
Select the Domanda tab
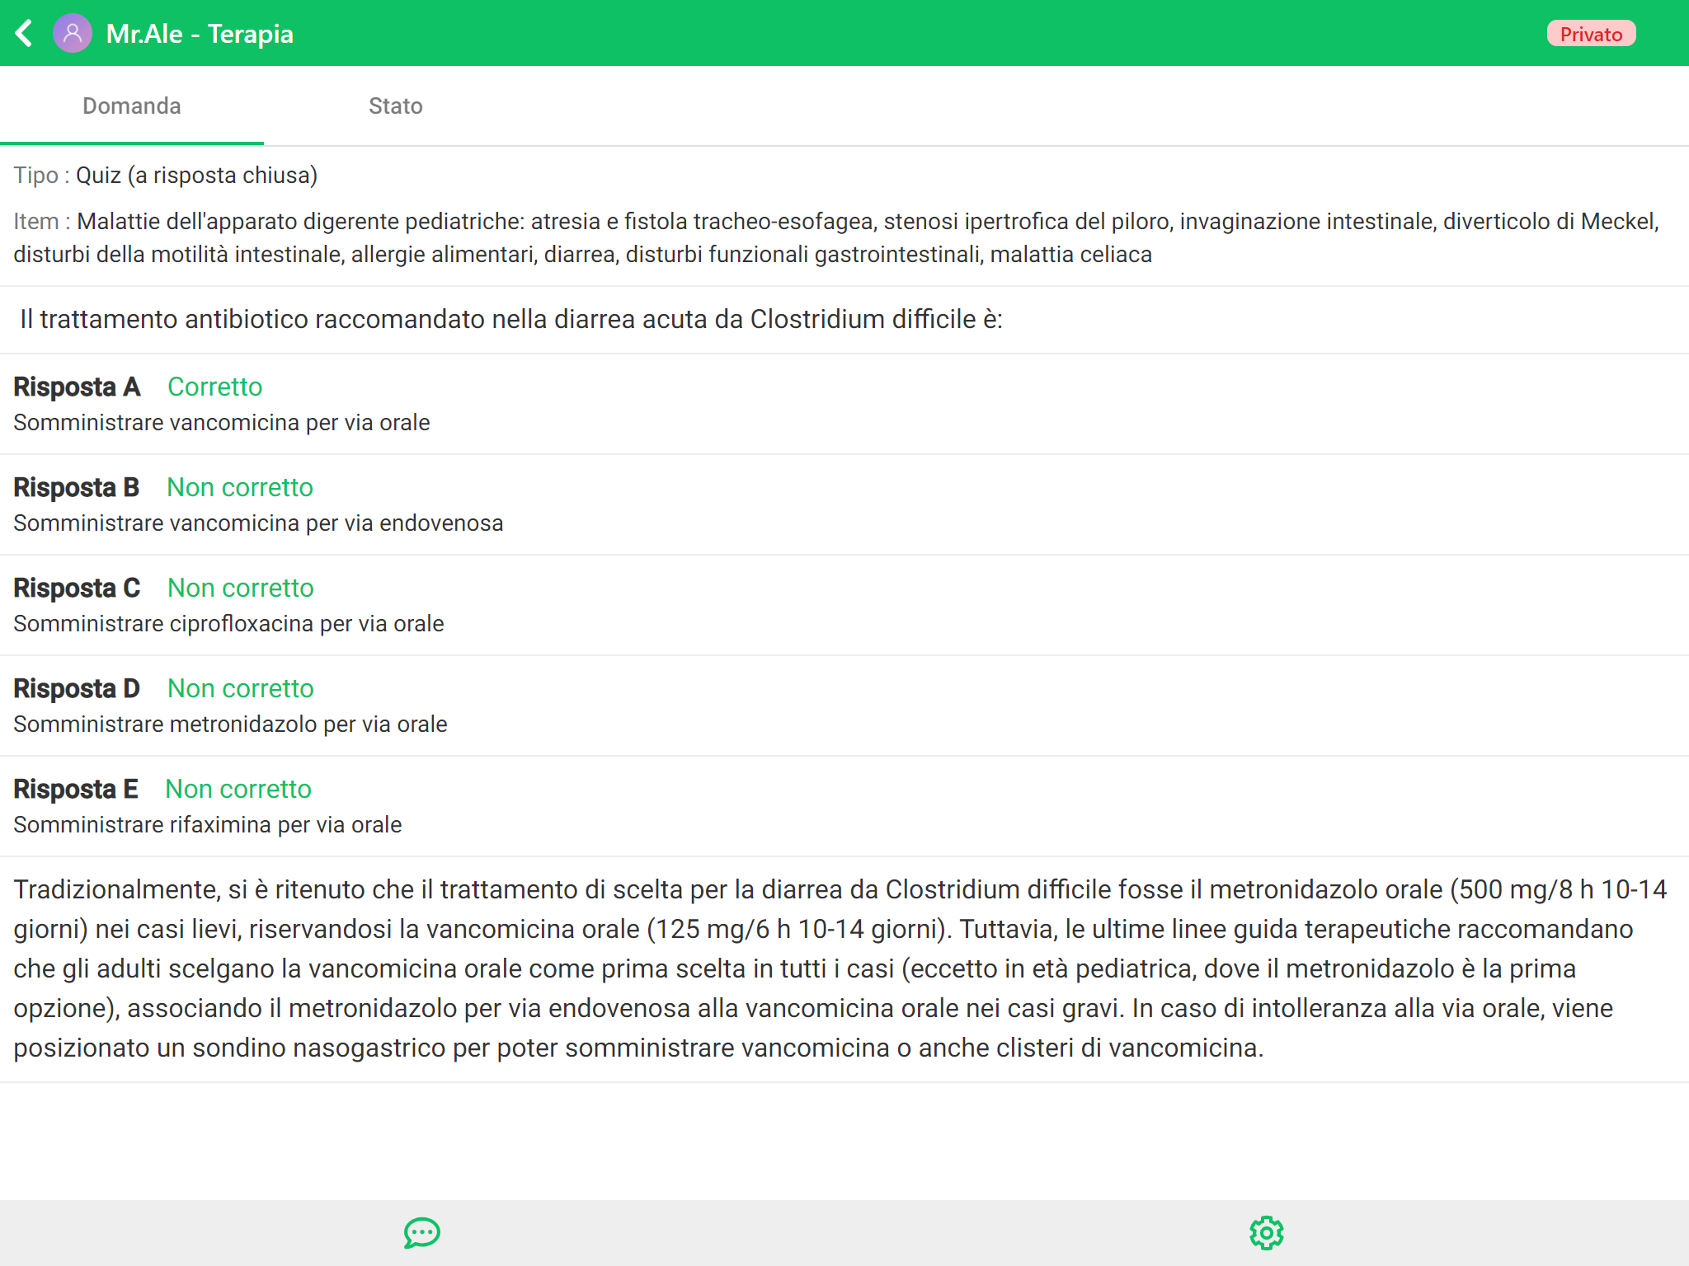coord(132,106)
